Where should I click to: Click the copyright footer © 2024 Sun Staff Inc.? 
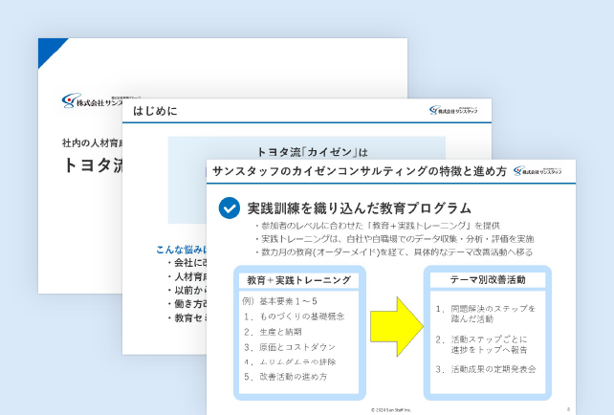pyautogui.click(x=391, y=410)
